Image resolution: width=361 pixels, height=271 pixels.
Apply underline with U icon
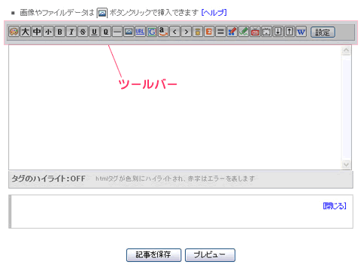pos(95,32)
